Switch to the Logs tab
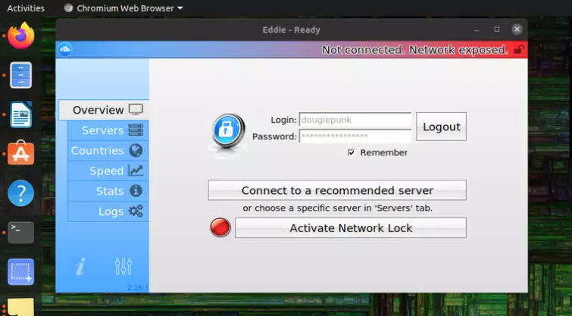Screen dimensions: 572x316 108,211
